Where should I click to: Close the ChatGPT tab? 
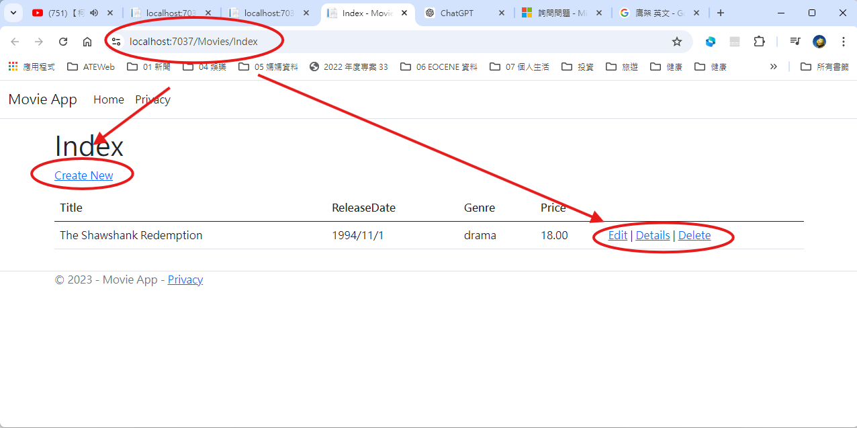[500, 13]
